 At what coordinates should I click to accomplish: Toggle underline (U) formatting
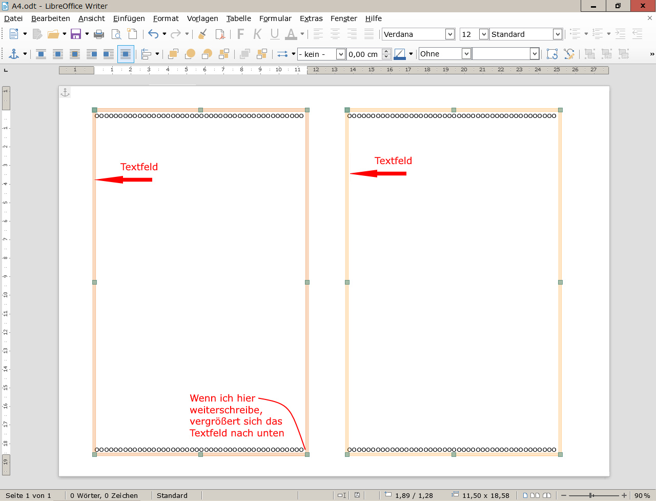pos(275,34)
